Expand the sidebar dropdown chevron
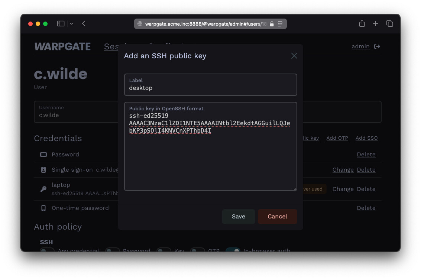 (x=71, y=24)
